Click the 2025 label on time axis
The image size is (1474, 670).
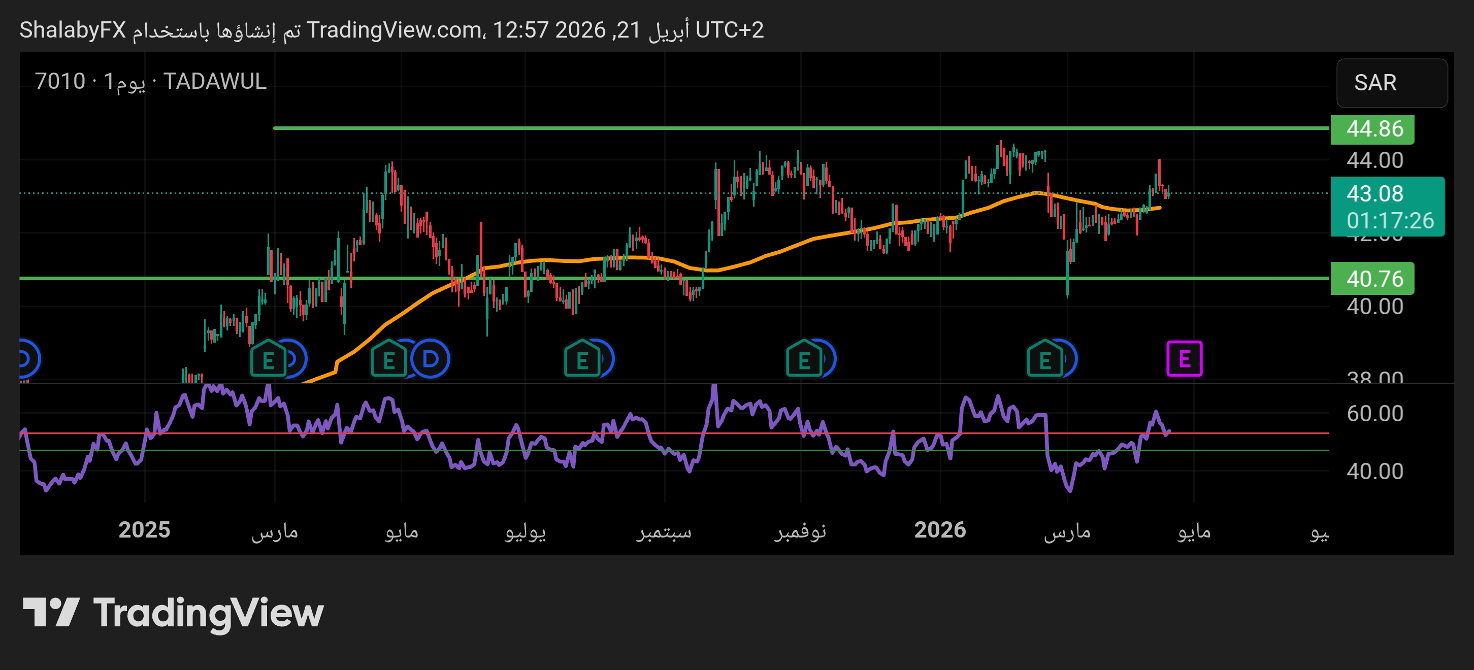coord(144,530)
